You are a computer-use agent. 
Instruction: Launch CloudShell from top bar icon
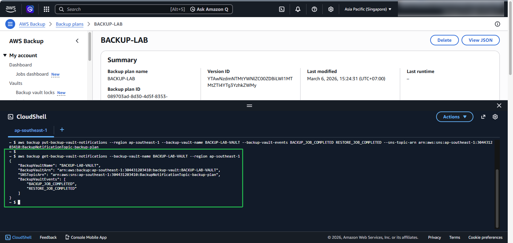[282, 9]
